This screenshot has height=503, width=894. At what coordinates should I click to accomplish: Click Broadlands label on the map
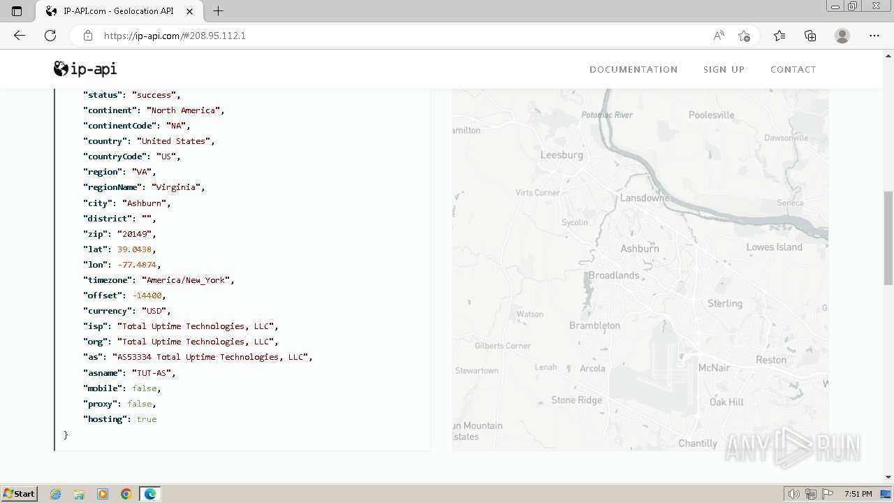[614, 275]
